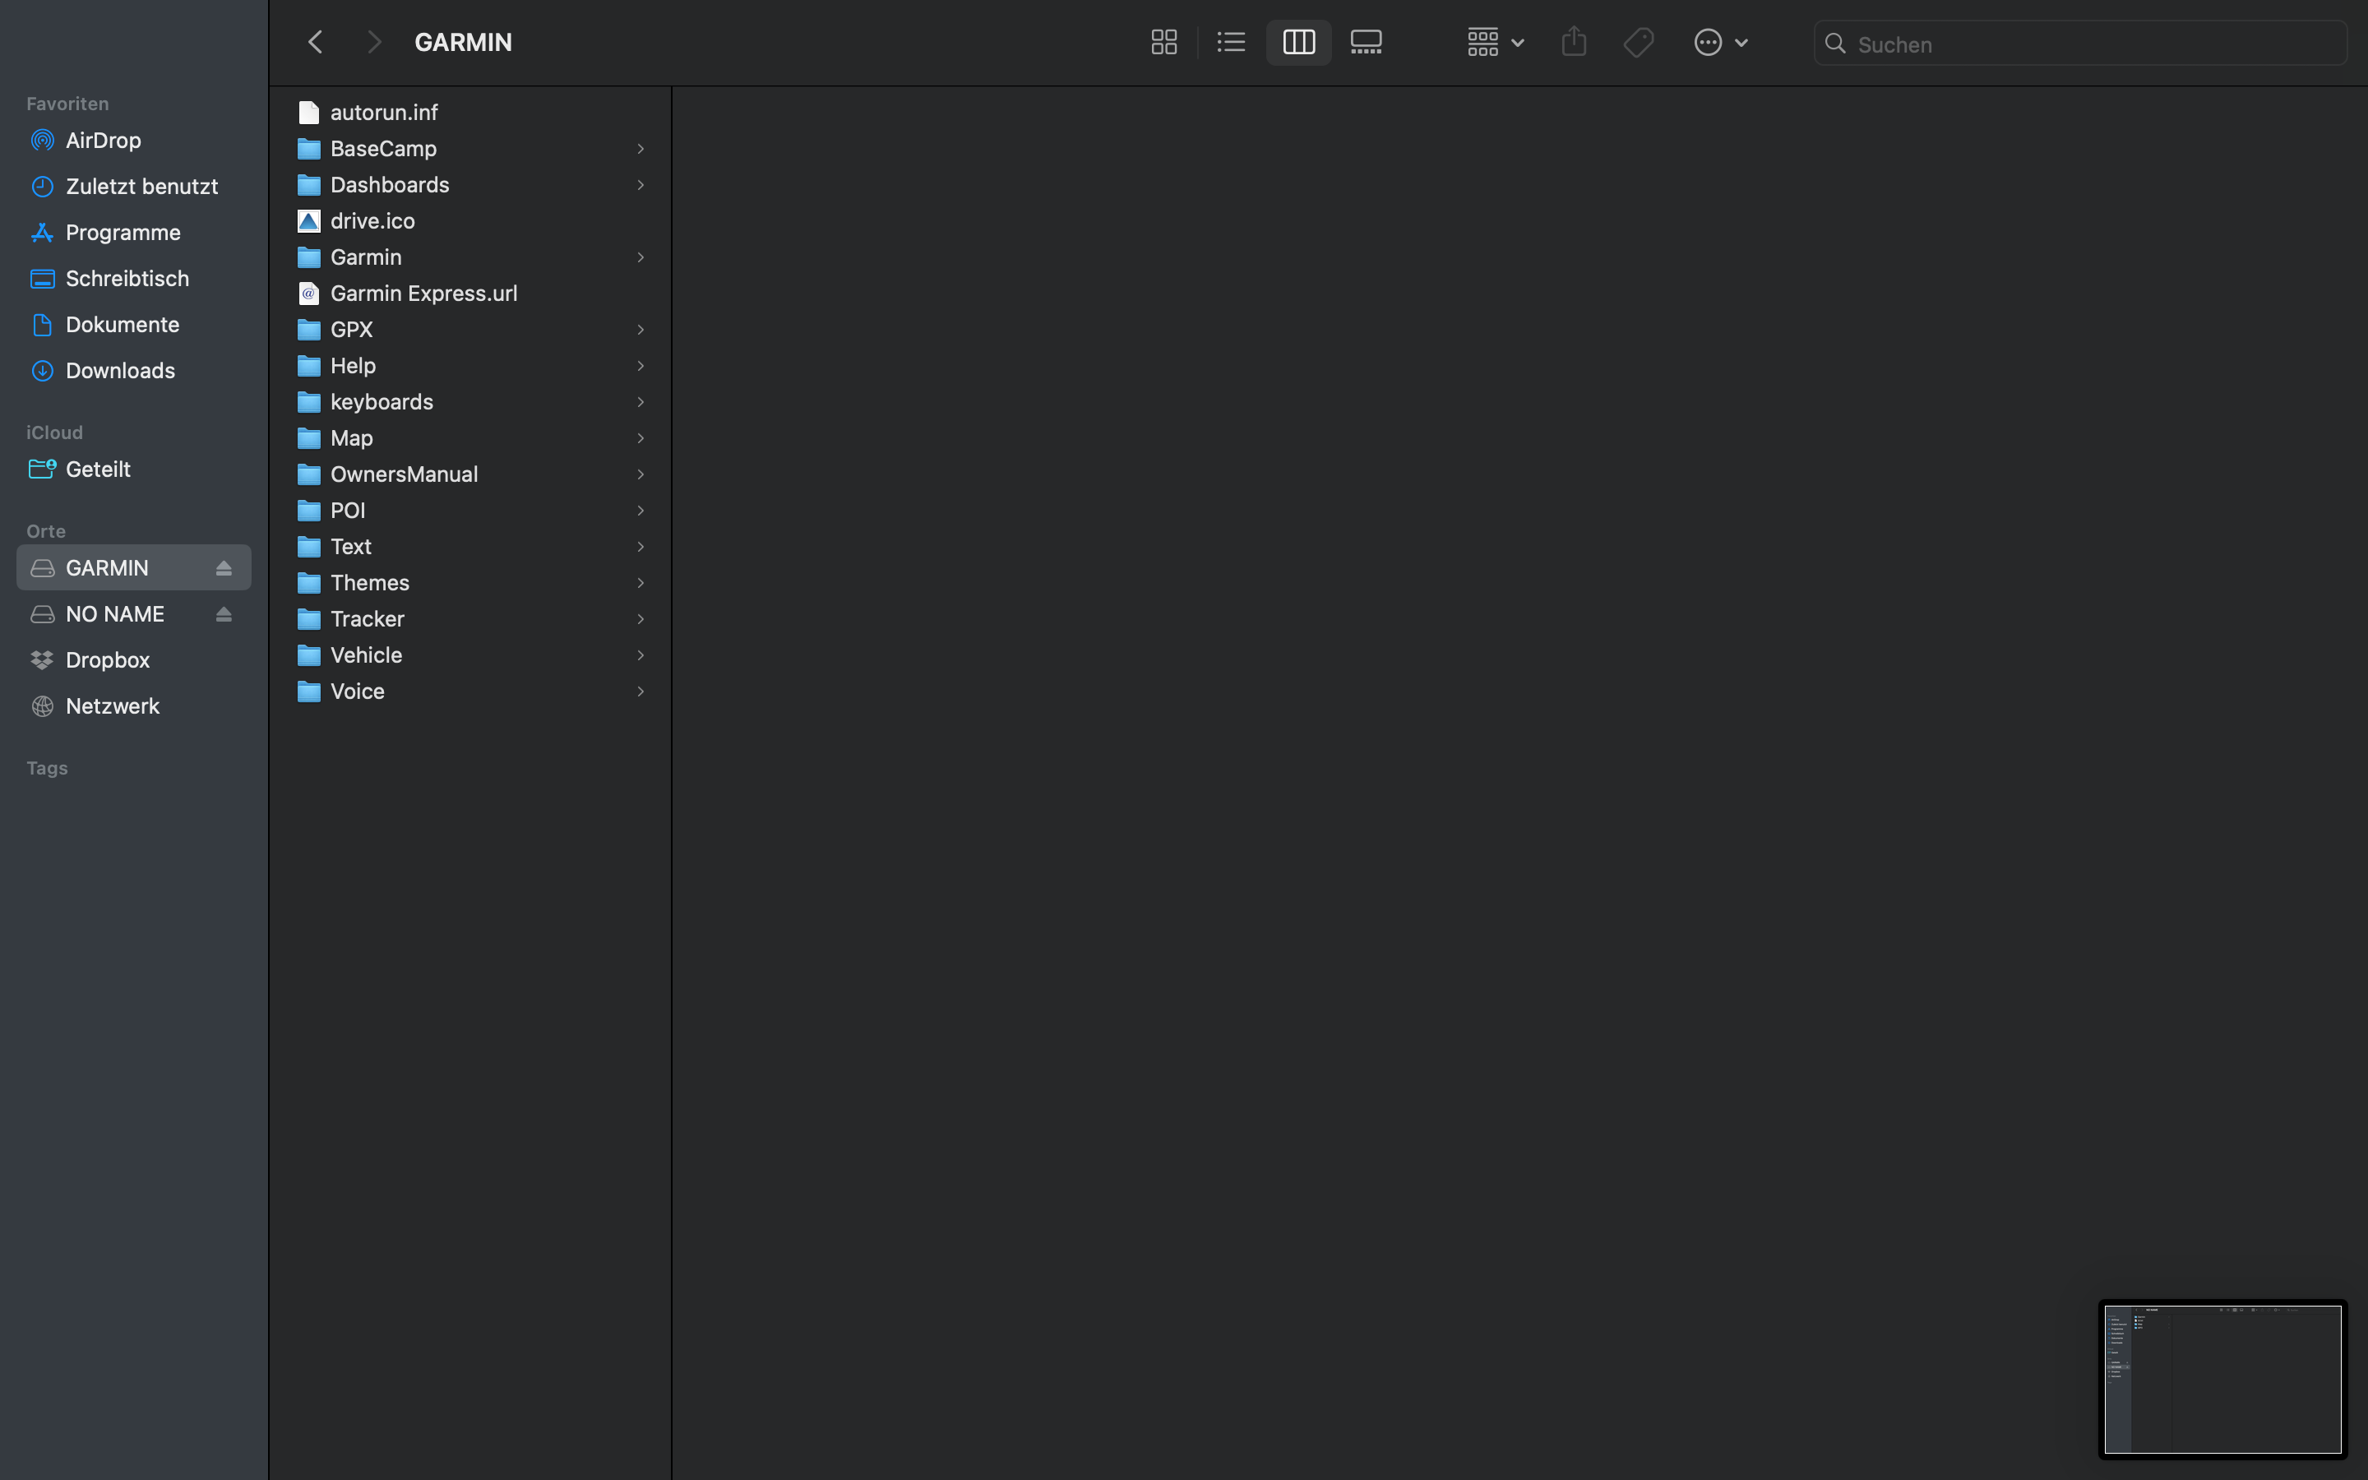Click the Garmin Express.url file icon

[308, 294]
